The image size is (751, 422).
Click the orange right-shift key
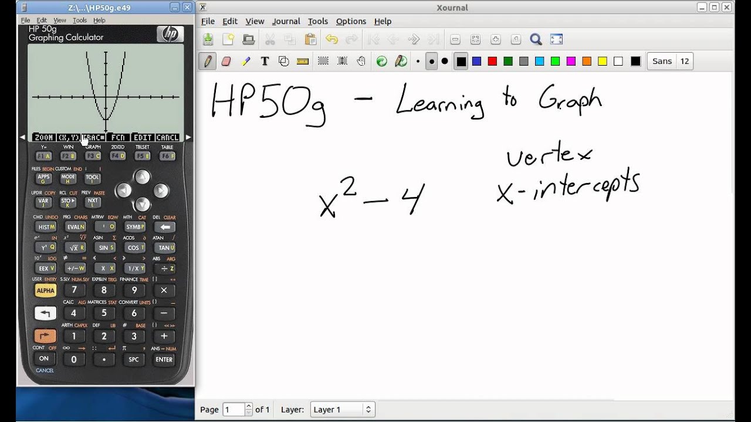pos(45,336)
